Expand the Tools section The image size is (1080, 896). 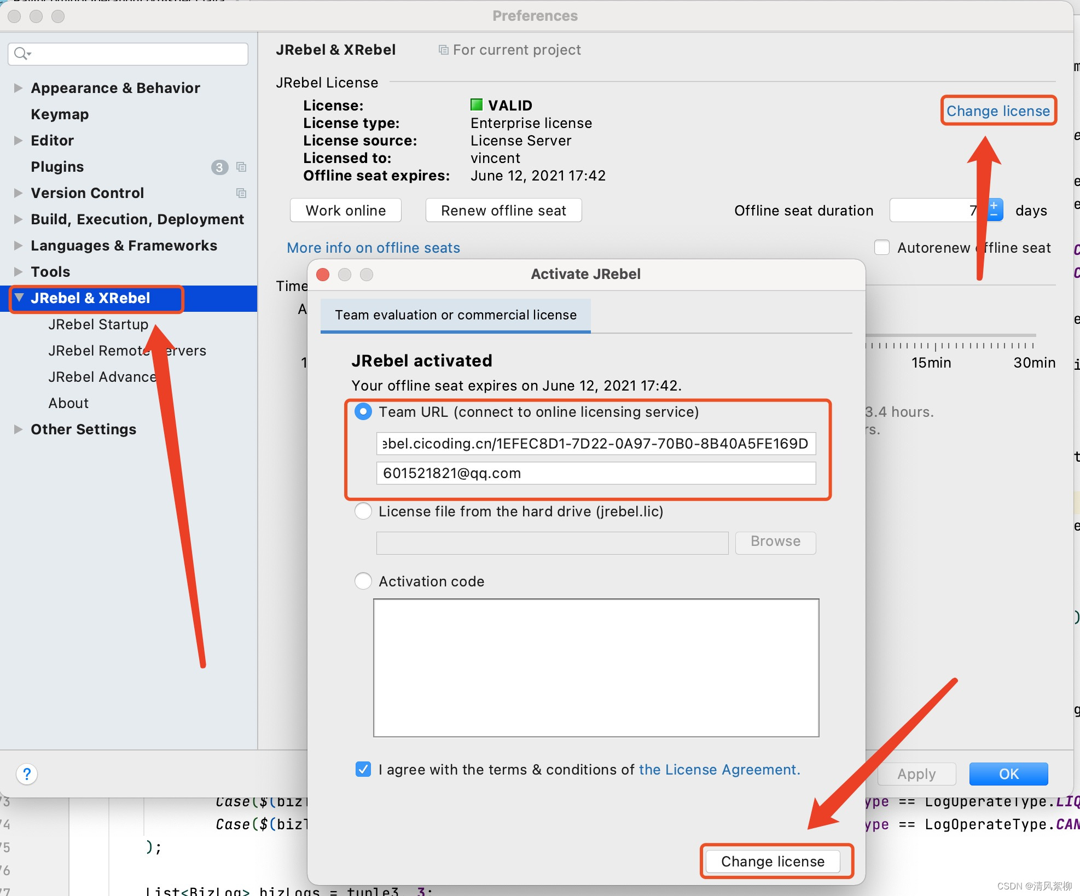click(18, 272)
